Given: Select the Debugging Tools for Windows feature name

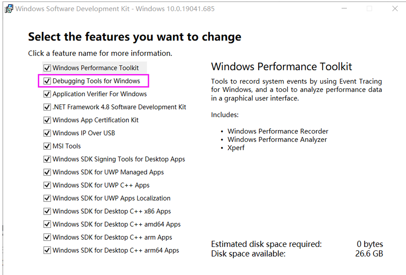Looking at the screenshot, I should [96, 81].
